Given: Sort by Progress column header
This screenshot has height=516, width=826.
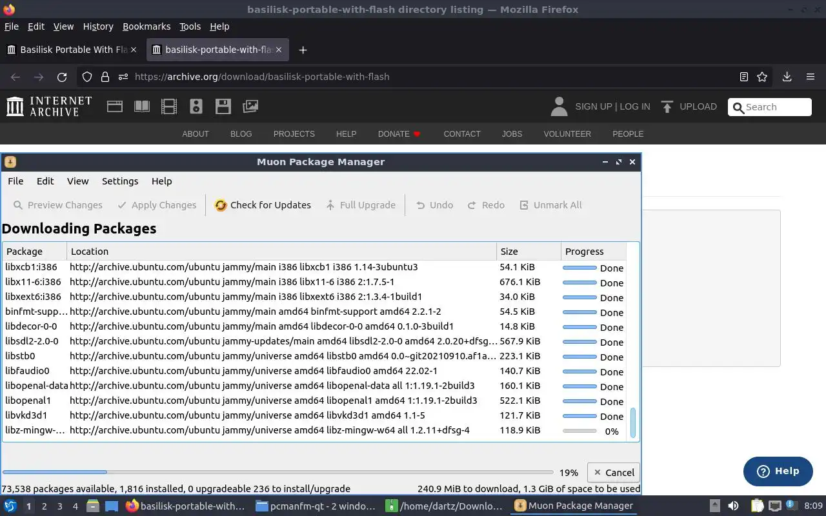Looking at the screenshot, I should [x=594, y=252].
